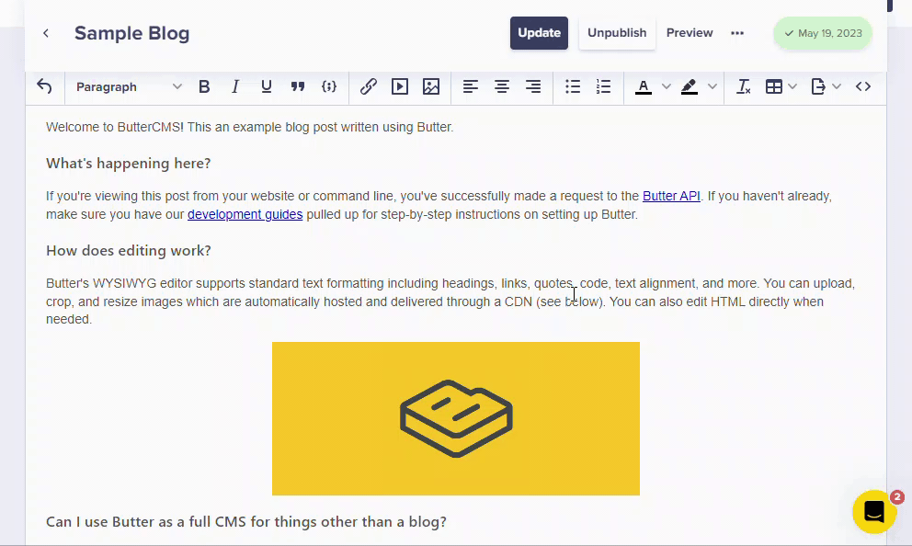Expand the text color options arrow
Viewport: 912px width, 546px height.
[667, 86]
